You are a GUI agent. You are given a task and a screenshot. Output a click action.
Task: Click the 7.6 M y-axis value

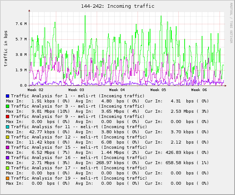[21, 24]
